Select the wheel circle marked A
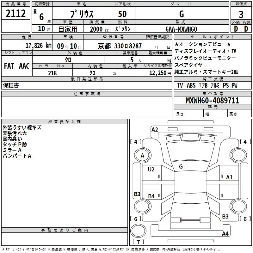Viewport: 253px width, 253px height. click(143, 155)
